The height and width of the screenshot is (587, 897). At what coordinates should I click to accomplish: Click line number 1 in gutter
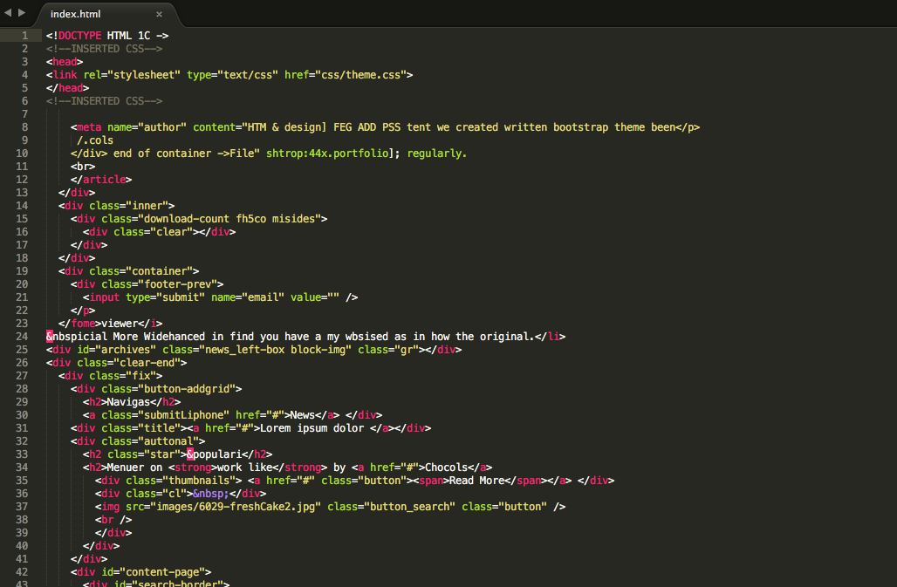click(24, 36)
